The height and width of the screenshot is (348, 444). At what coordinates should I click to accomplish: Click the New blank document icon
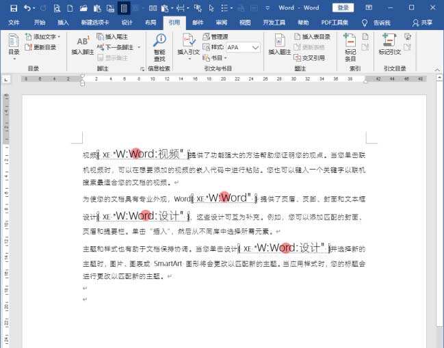click(x=70, y=8)
